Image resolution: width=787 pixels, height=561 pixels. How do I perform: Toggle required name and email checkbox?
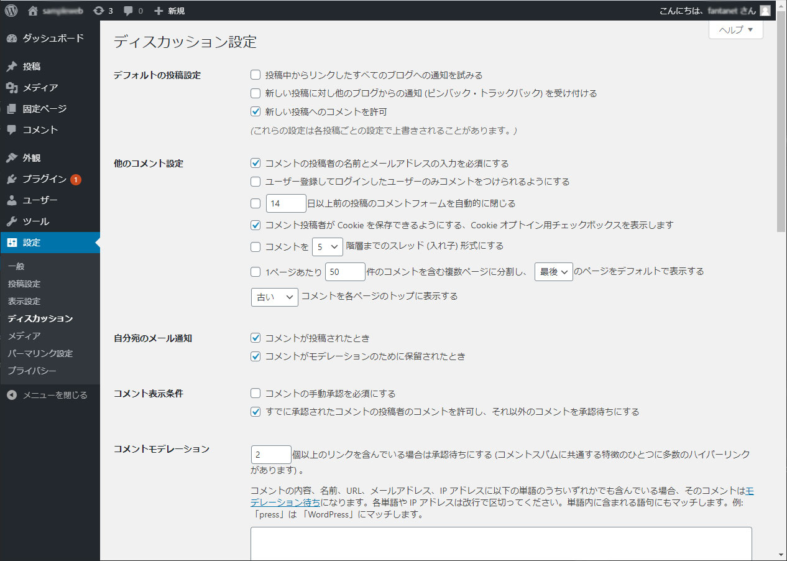[x=255, y=164]
